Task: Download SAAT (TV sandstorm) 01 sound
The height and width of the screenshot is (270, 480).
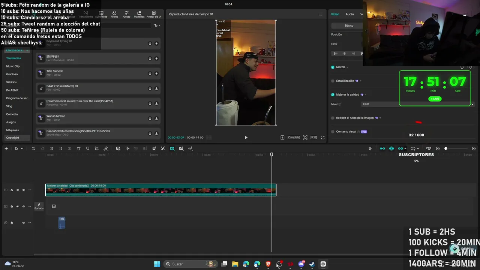Action: coord(156,88)
